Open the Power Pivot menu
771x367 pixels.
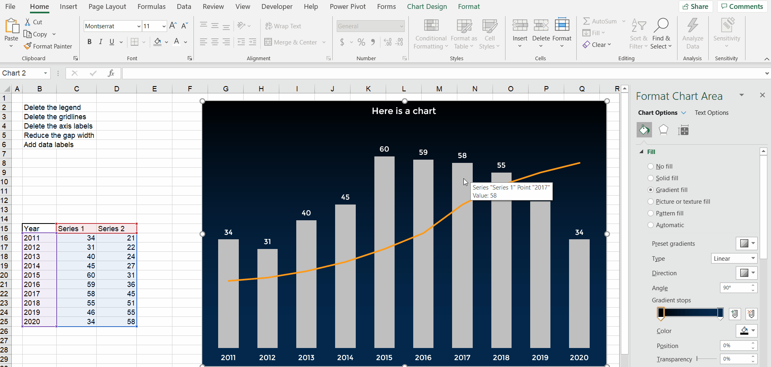point(347,6)
